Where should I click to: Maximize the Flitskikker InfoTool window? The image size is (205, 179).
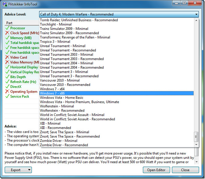(x=184, y=3)
